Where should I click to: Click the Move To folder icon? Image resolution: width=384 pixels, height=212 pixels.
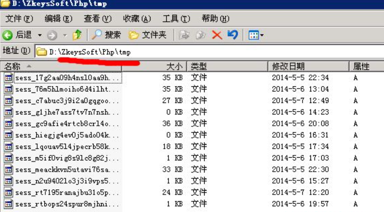185,35
